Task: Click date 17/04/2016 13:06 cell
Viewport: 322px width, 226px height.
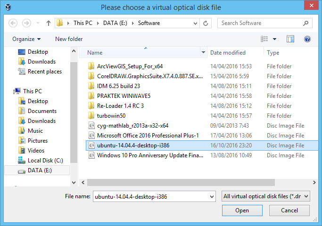Action: pyautogui.click(x=231, y=135)
